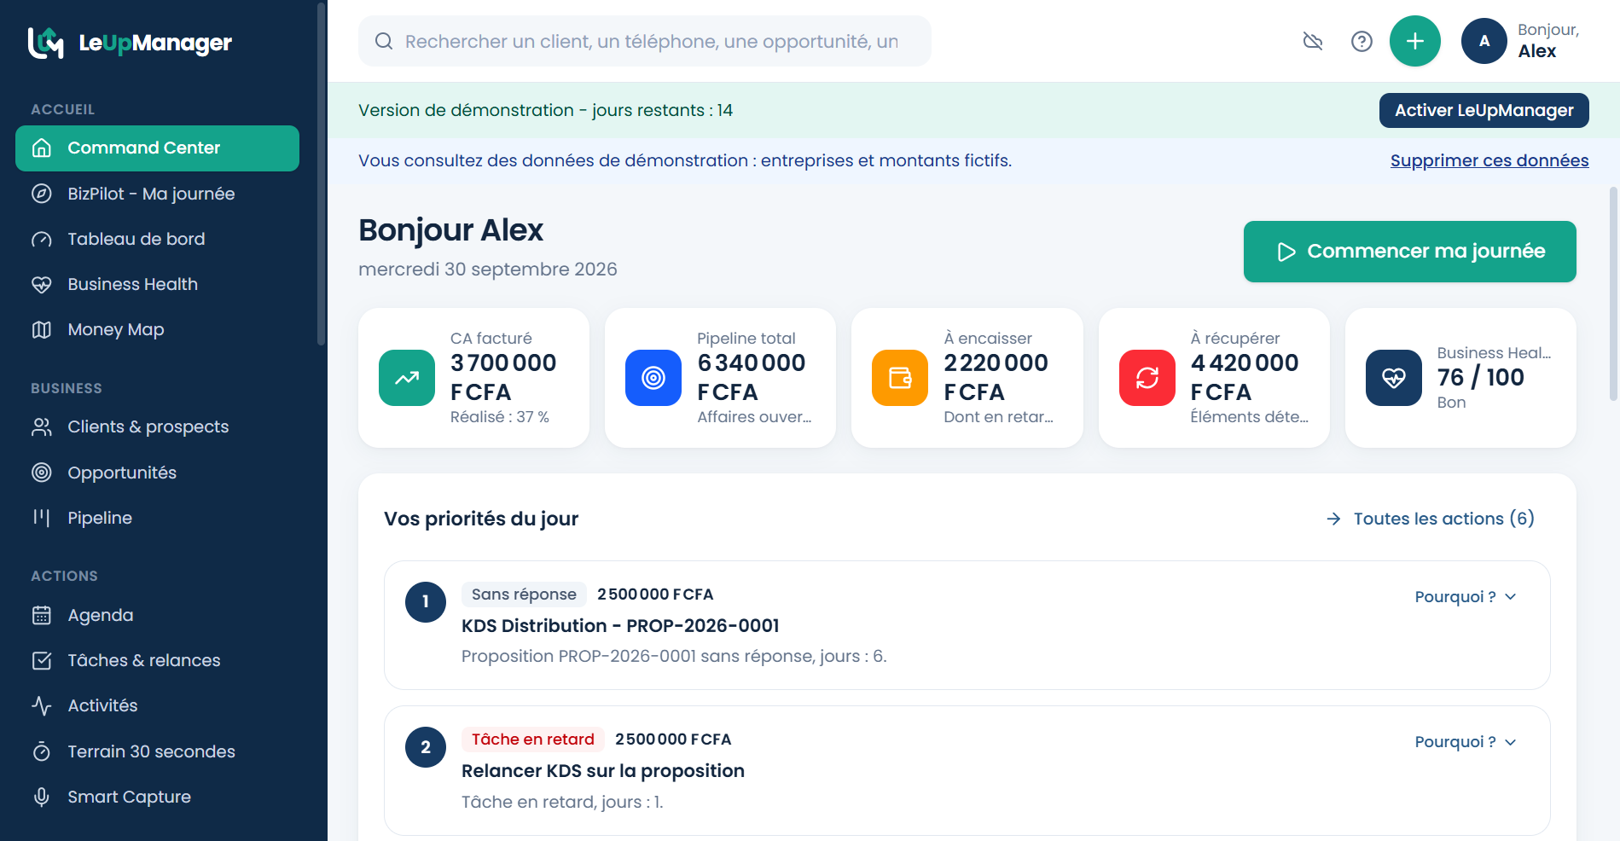This screenshot has height=841, width=1620.
Task: Open KDS Distribution - PROP-2026-0001 title
Action: [x=620, y=626]
